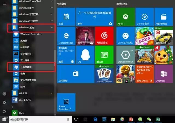
Task: Open PowerPoint from the taskbar
Action: coord(131,119)
